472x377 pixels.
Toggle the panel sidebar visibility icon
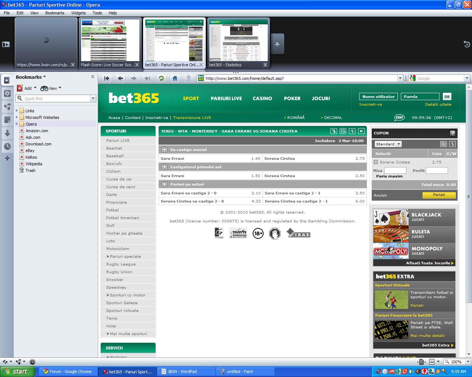[x=6, y=44]
